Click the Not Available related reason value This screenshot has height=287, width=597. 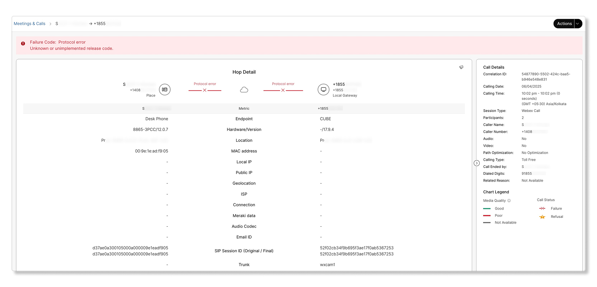[532, 181]
